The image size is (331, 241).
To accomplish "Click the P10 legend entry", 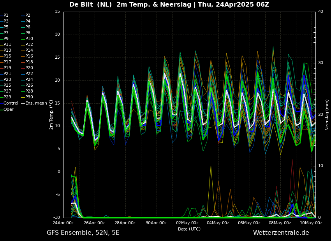I will (x=29, y=39).
